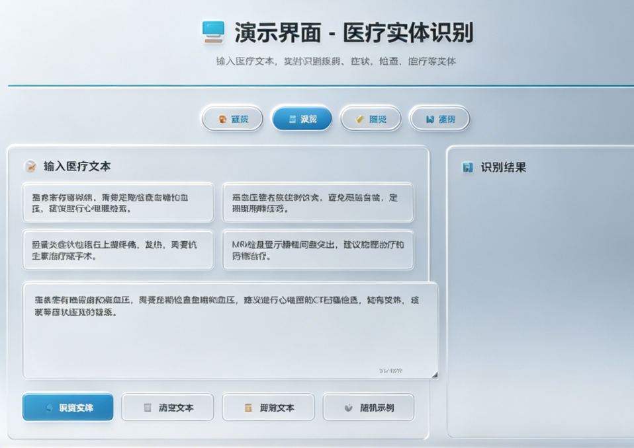This screenshot has width=634, height=448.
Task: Load a sample via 随机示例 button
Action: 369,408
